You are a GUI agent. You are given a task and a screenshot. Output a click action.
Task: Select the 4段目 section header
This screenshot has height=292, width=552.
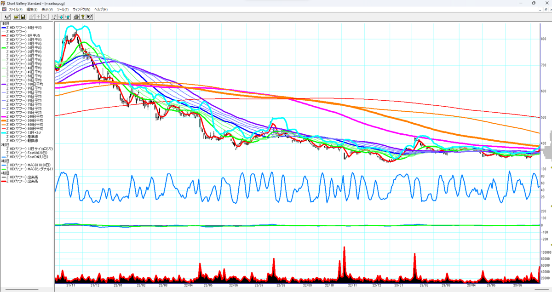pos(5,173)
